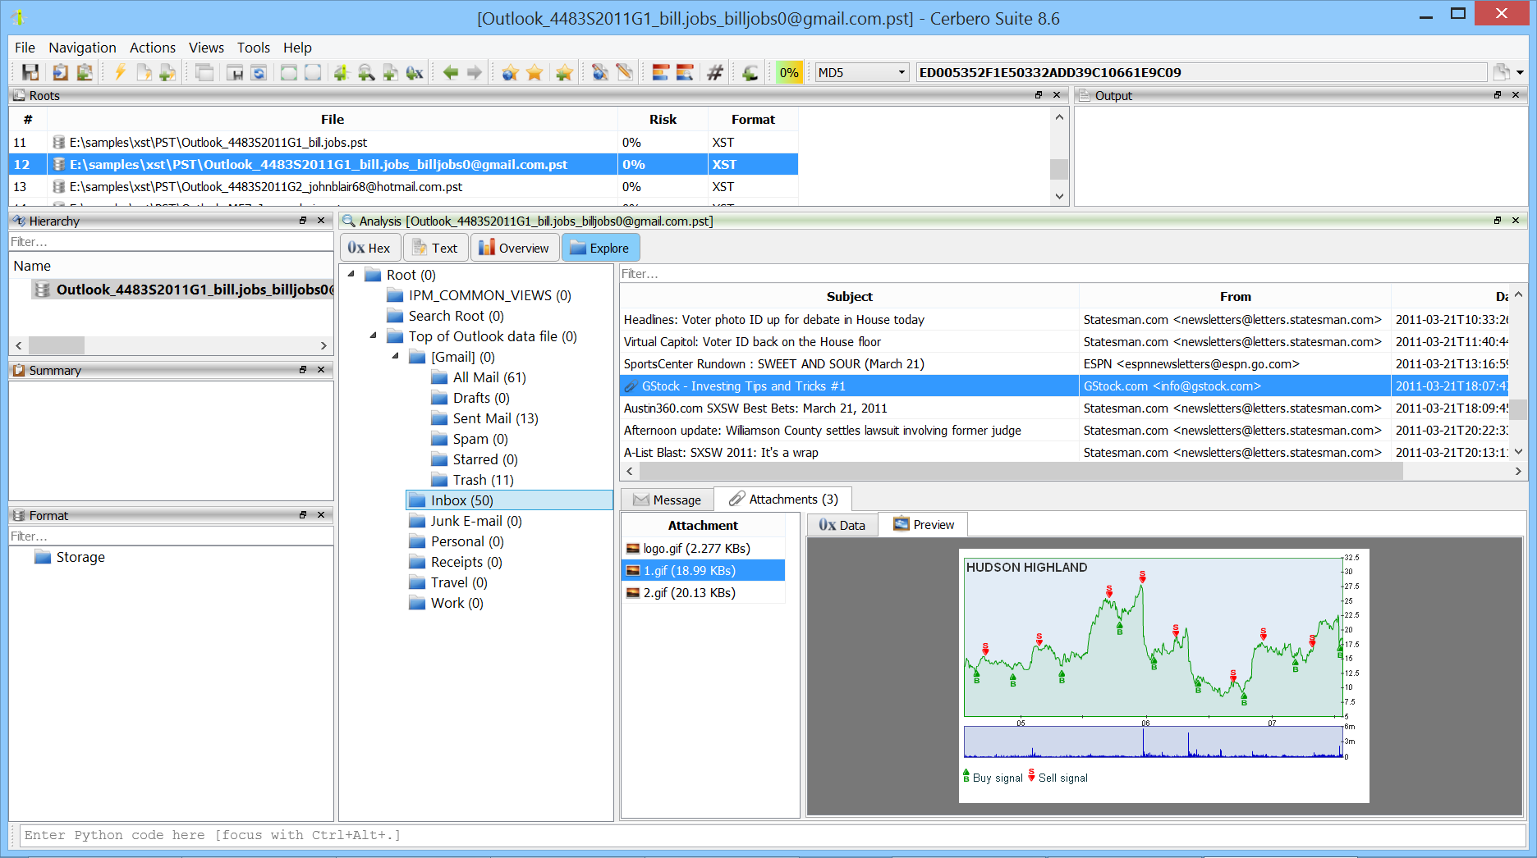
Task: Switch to the Message tab
Action: pos(667,500)
